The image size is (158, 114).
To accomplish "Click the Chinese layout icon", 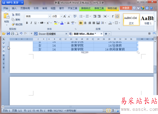I will pyautogui.click(x=105, y=16).
